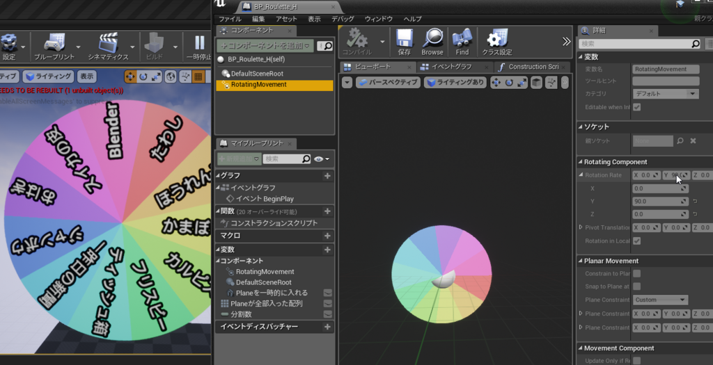The image size is (713, 365).
Task: Click the Browse magnifier icon
Action: click(432, 39)
